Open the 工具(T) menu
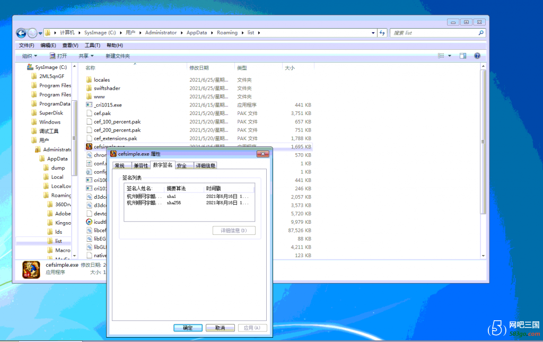The height and width of the screenshot is (342, 543). click(92, 46)
